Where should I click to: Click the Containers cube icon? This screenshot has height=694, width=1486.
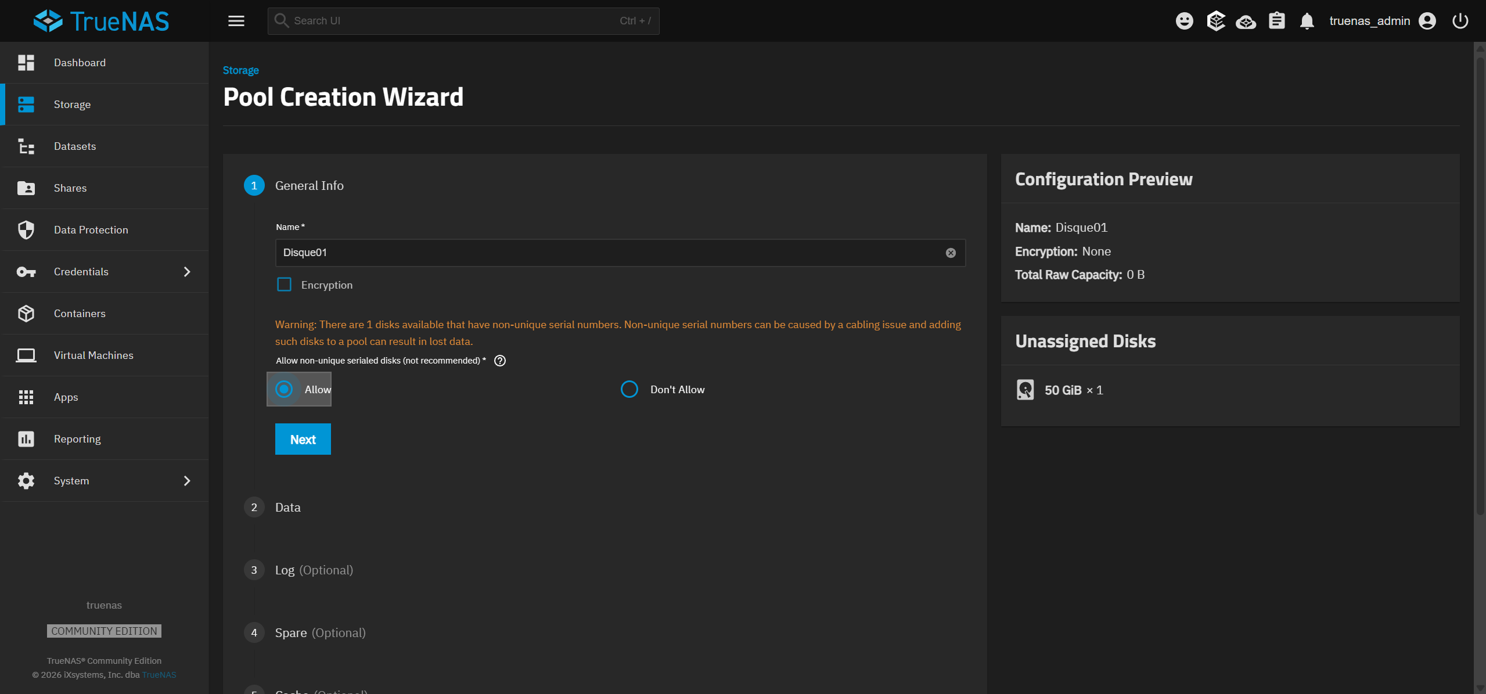pos(26,314)
